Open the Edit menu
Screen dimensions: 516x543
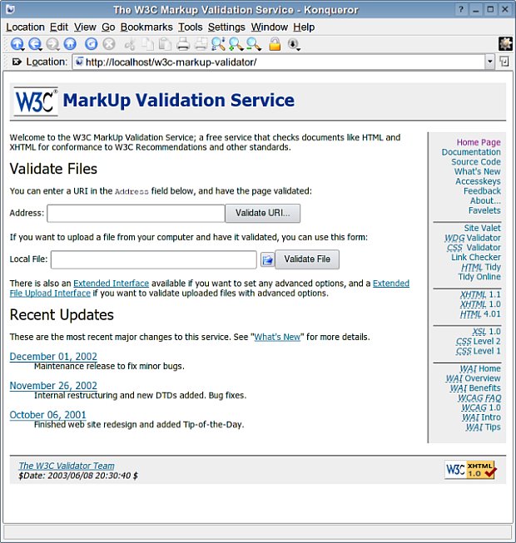[59, 27]
